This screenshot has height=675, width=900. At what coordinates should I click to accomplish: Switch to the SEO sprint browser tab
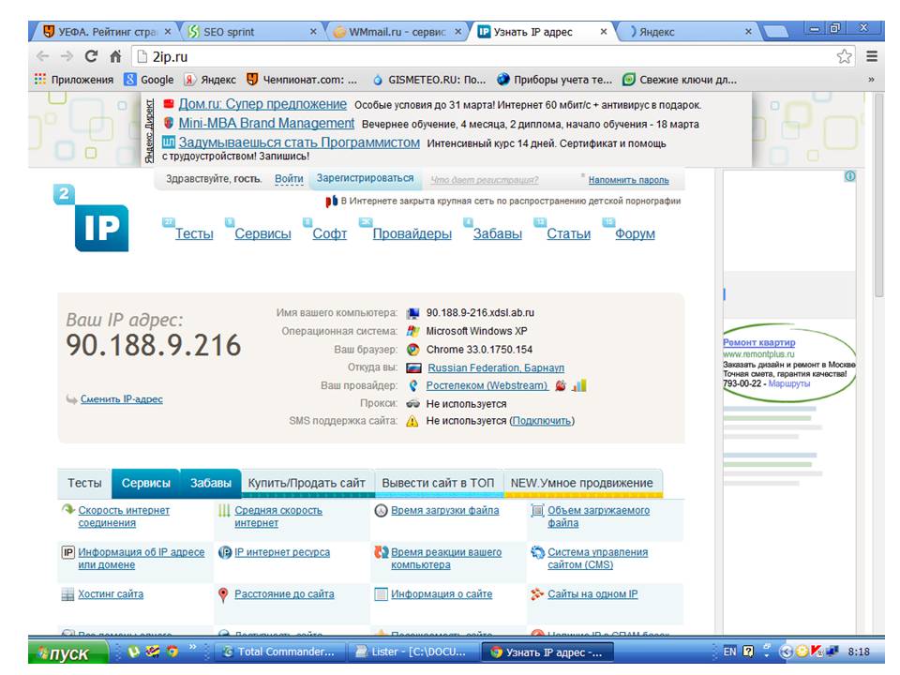252,32
